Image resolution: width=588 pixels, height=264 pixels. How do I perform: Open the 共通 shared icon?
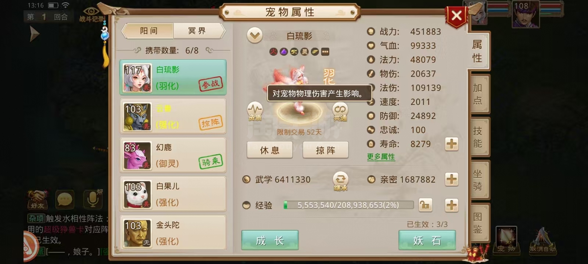point(340,111)
